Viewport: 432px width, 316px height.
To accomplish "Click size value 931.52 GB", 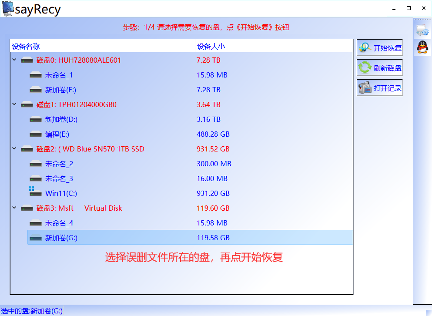I will (213, 149).
